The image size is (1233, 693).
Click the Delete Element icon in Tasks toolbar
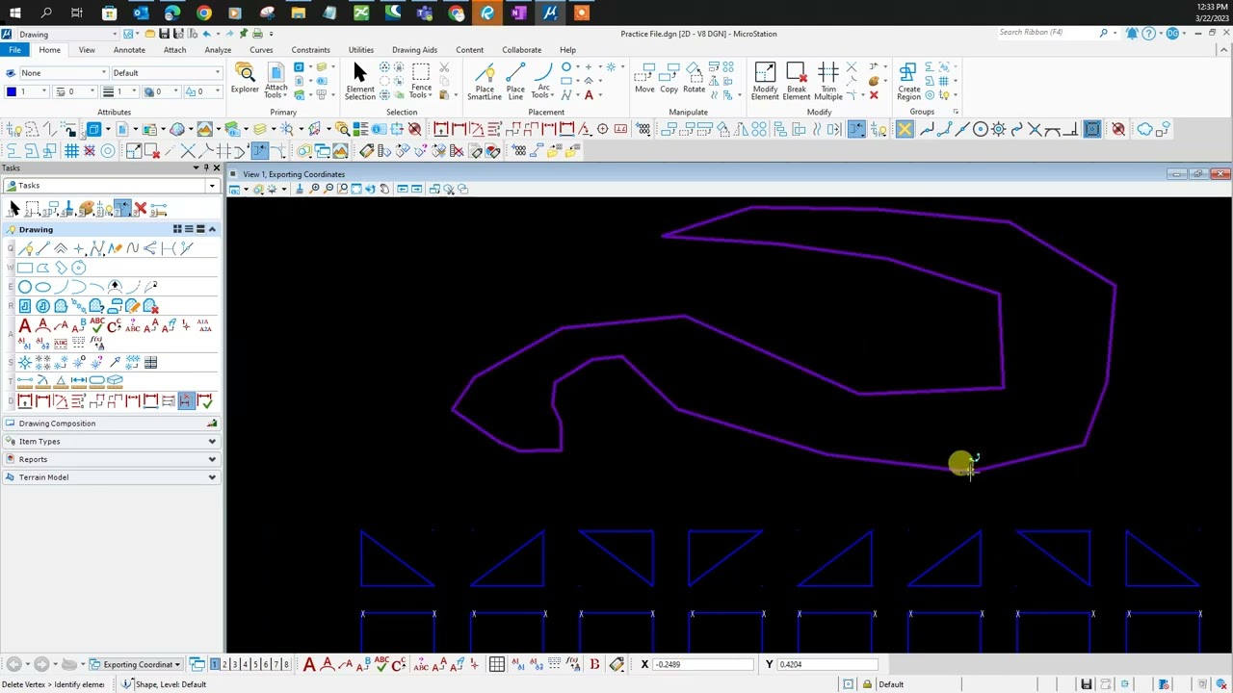(x=141, y=209)
